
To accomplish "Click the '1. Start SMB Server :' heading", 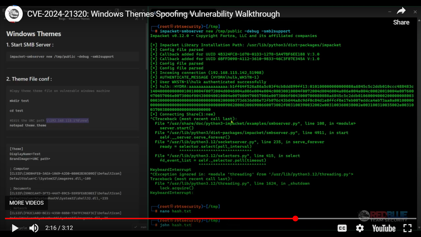I will point(30,45).
